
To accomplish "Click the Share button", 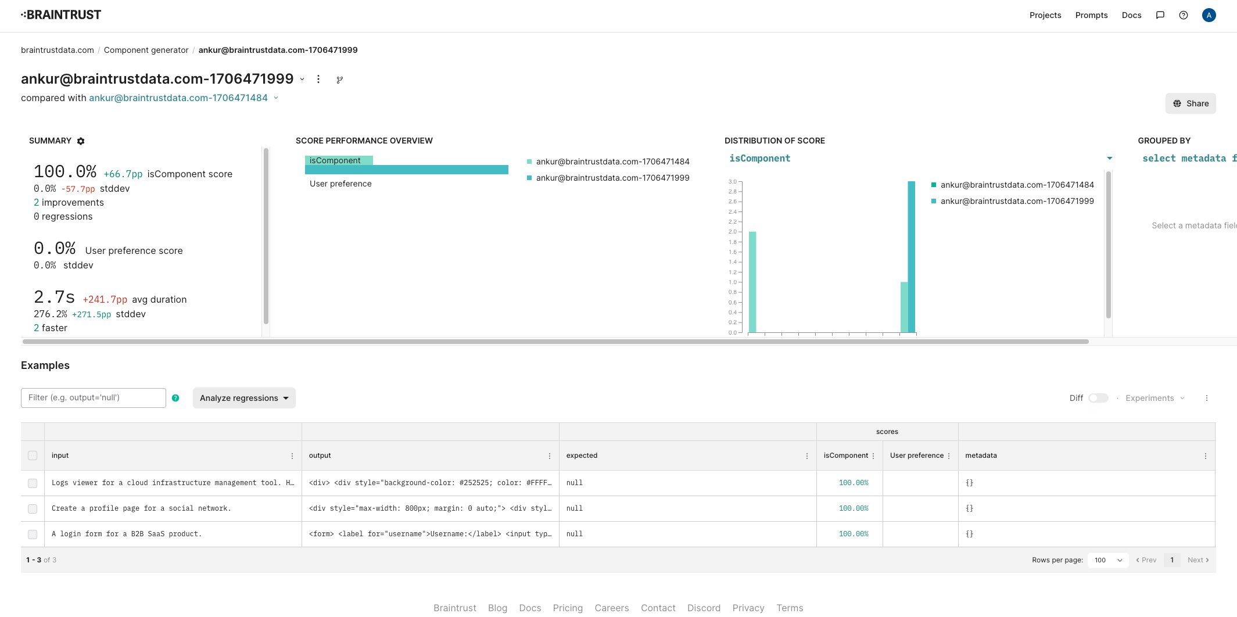I will tap(1191, 103).
